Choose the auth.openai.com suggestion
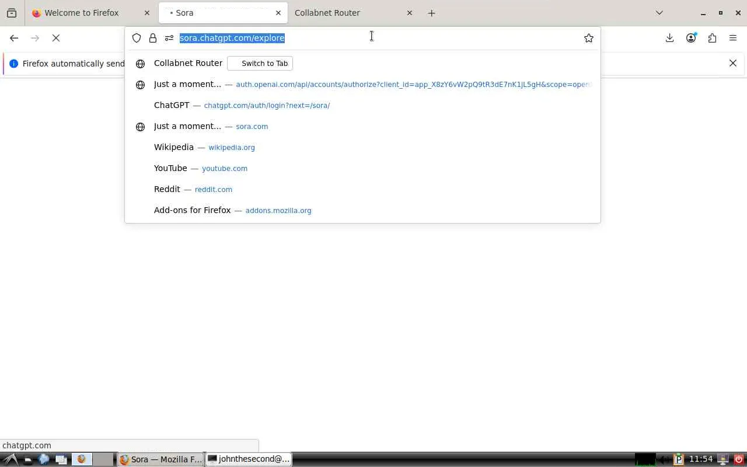747x467 pixels. click(362, 84)
